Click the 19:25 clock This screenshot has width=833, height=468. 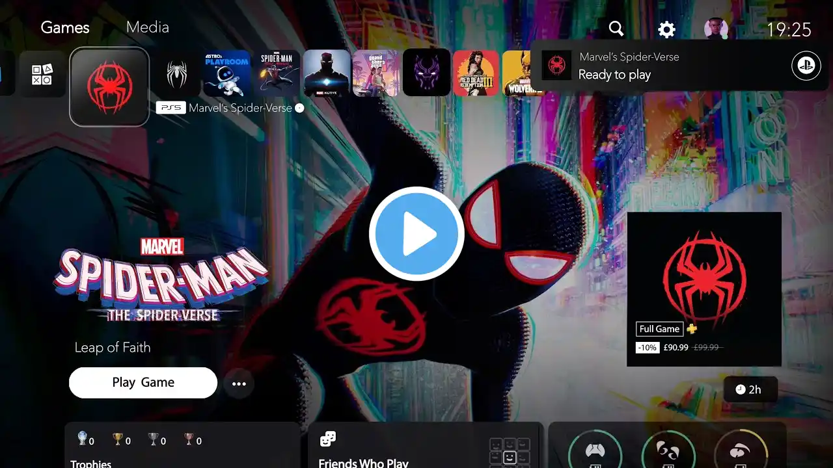789,30
